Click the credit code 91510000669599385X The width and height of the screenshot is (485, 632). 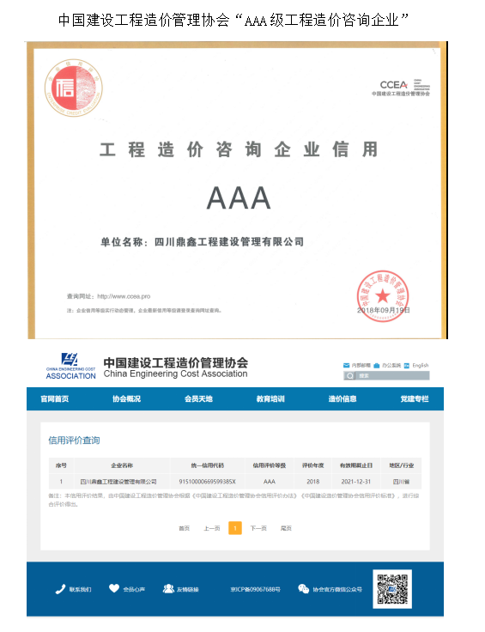(x=208, y=481)
